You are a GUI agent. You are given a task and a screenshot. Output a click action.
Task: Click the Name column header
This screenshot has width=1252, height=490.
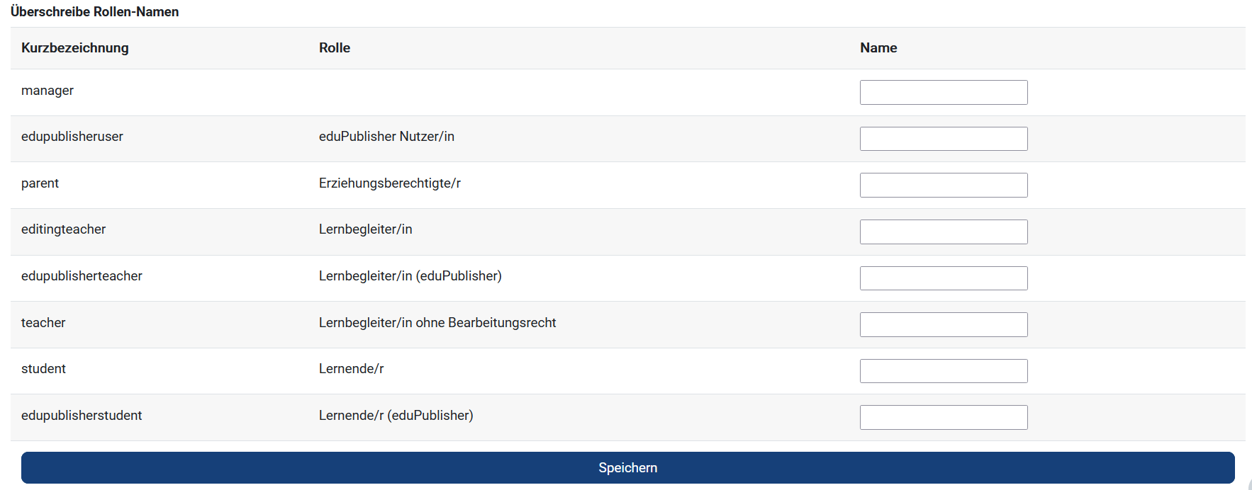pos(878,47)
